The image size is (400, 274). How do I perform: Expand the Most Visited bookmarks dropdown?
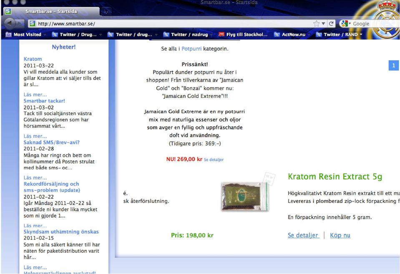click(45, 35)
